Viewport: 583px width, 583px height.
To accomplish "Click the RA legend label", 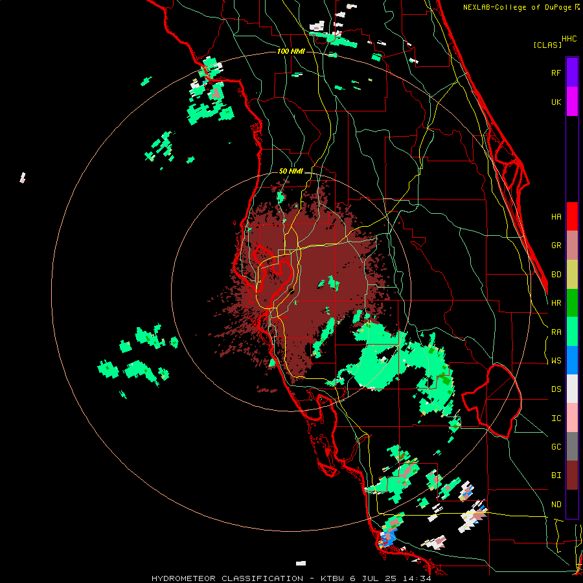I will coord(556,332).
